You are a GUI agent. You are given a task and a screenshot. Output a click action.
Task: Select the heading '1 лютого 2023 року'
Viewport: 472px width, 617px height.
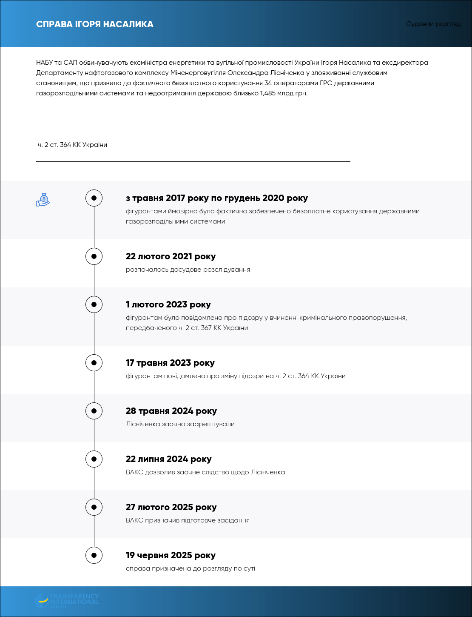pos(168,304)
